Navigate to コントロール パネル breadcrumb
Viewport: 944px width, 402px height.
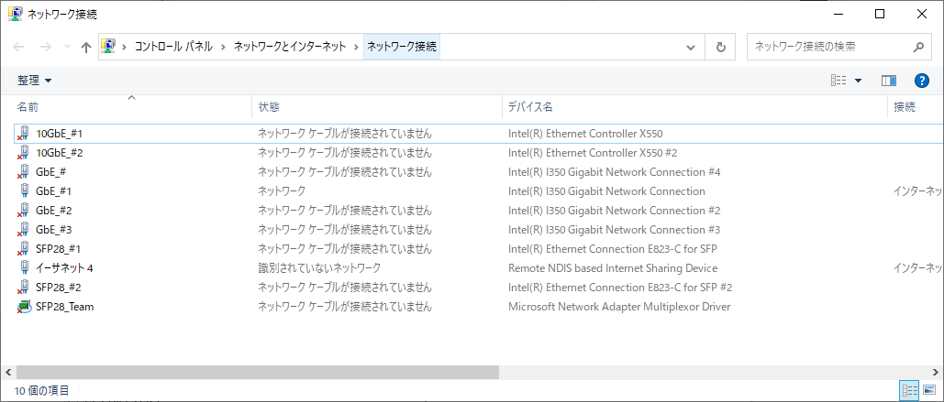tap(173, 47)
